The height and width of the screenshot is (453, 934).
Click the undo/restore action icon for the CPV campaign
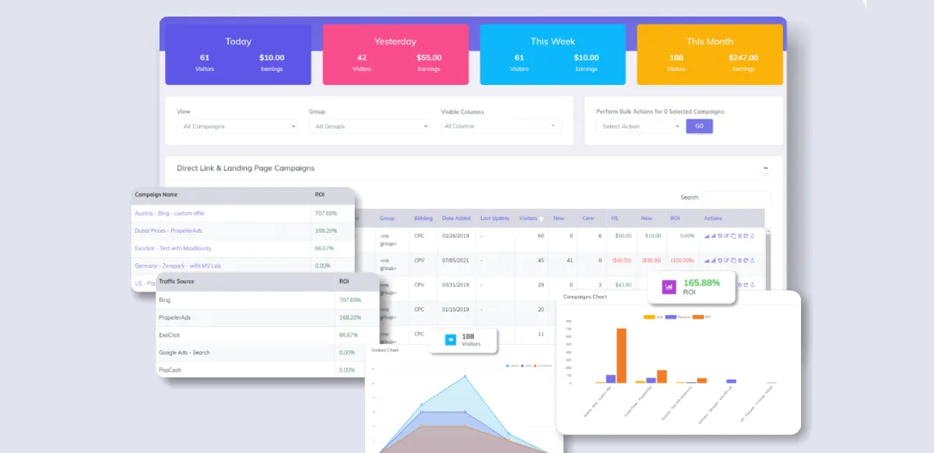722,260
